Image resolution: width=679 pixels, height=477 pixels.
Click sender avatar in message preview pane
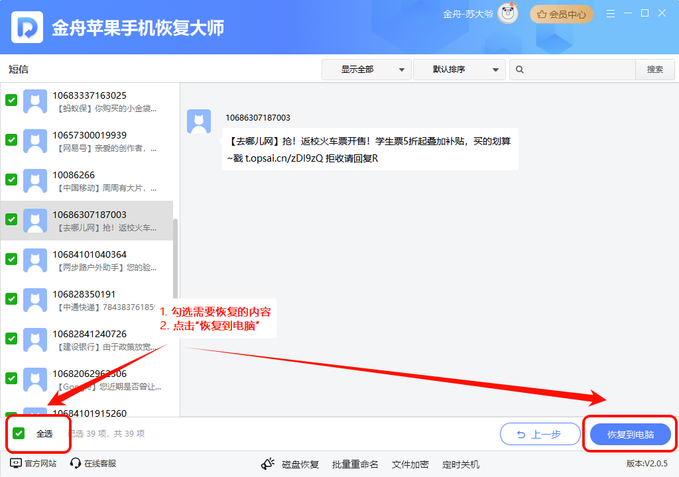199,121
